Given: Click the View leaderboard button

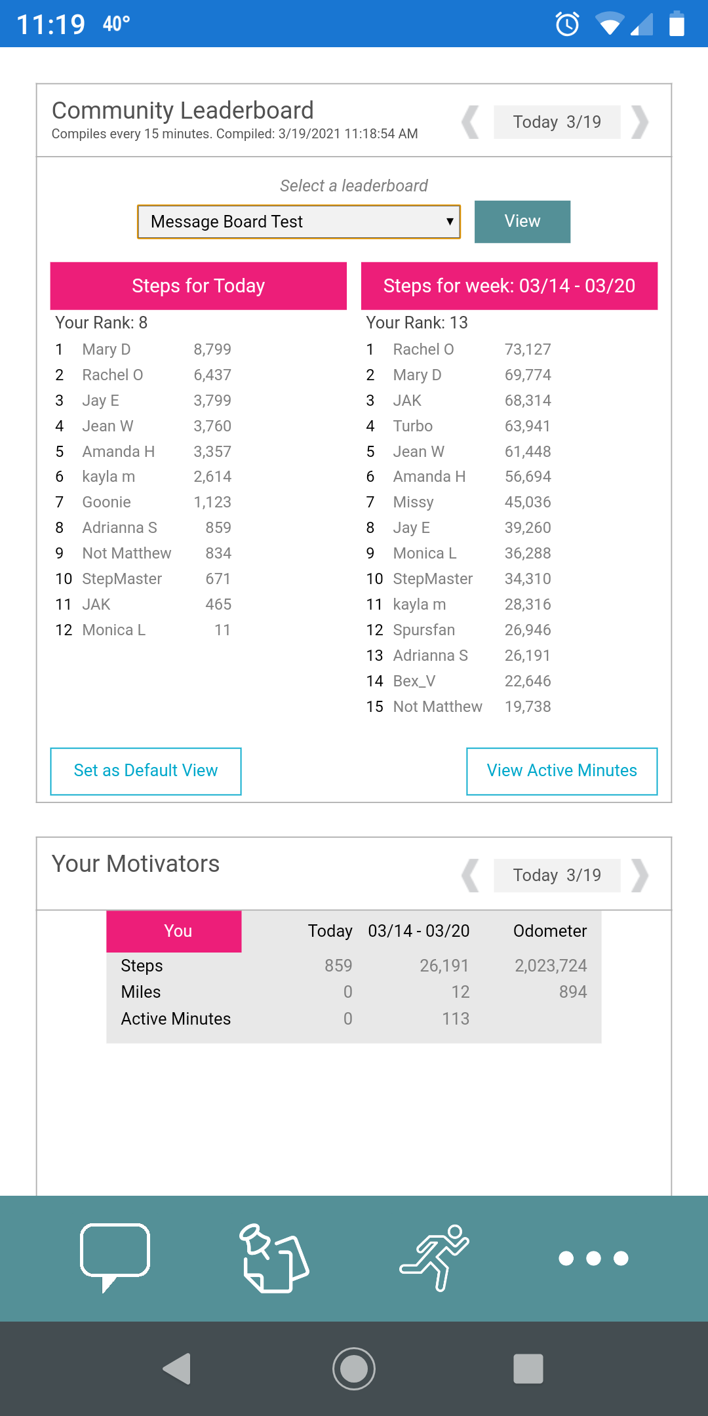Looking at the screenshot, I should [522, 222].
